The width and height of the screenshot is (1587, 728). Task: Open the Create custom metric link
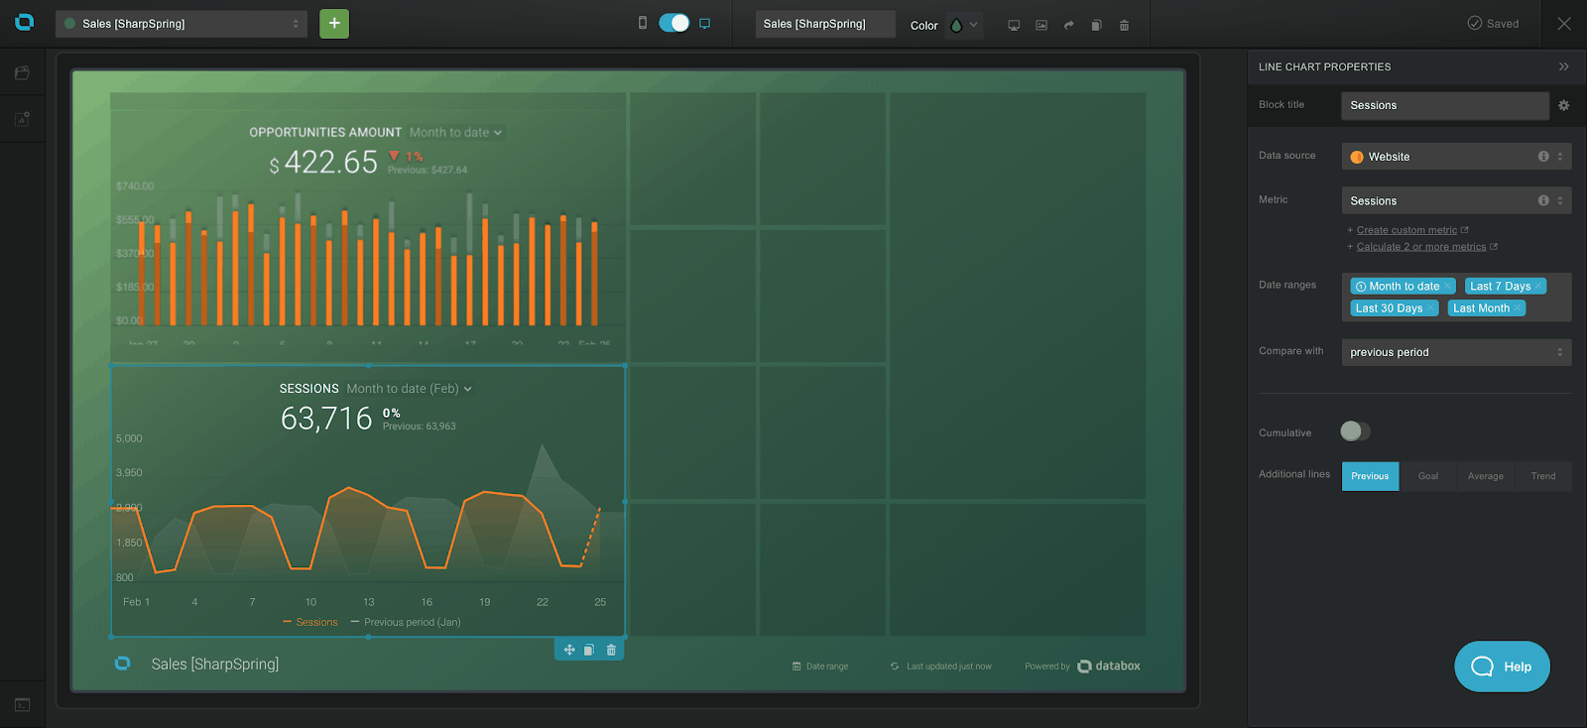coord(1406,230)
